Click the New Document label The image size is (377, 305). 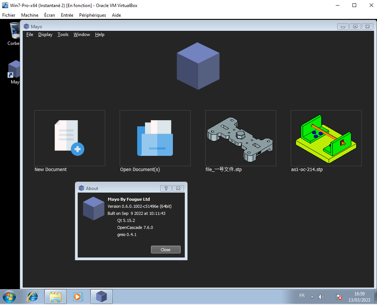51,170
